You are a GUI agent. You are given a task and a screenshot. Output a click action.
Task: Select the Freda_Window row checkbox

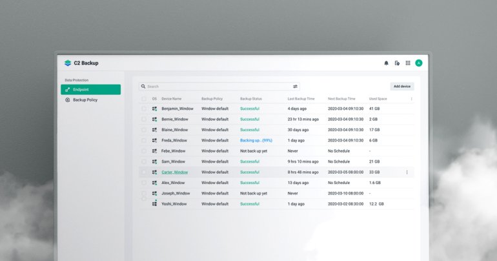[144, 140]
